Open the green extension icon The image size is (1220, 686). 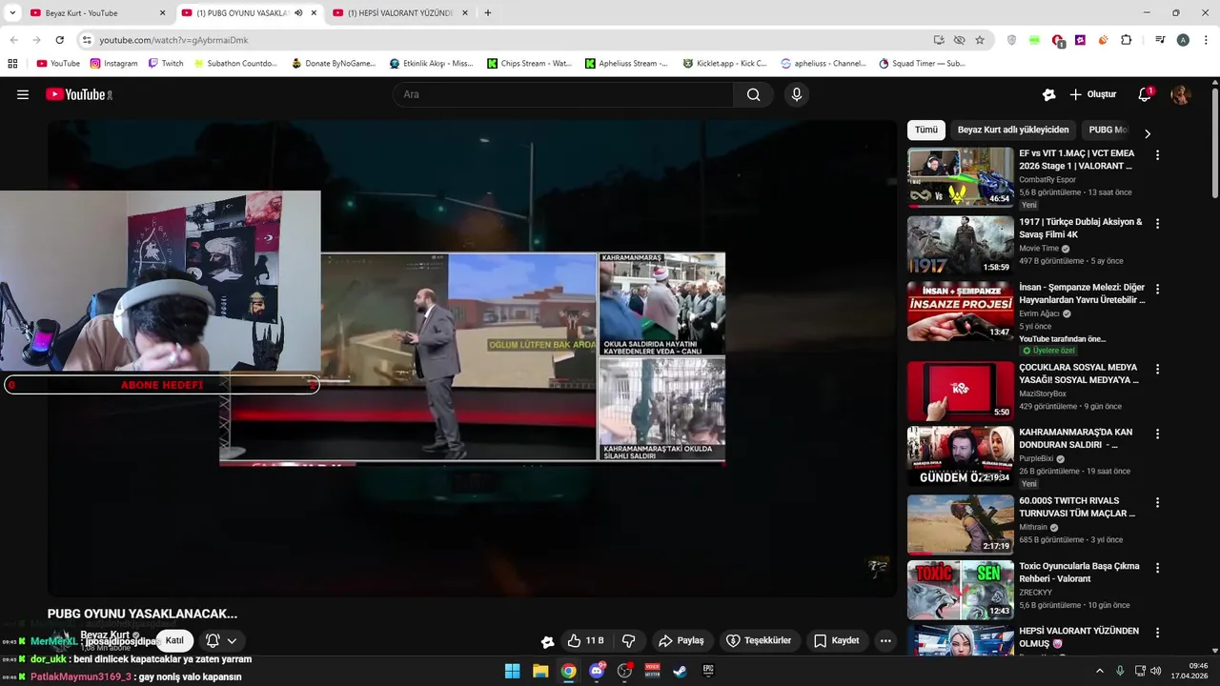[x=1035, y=40]
